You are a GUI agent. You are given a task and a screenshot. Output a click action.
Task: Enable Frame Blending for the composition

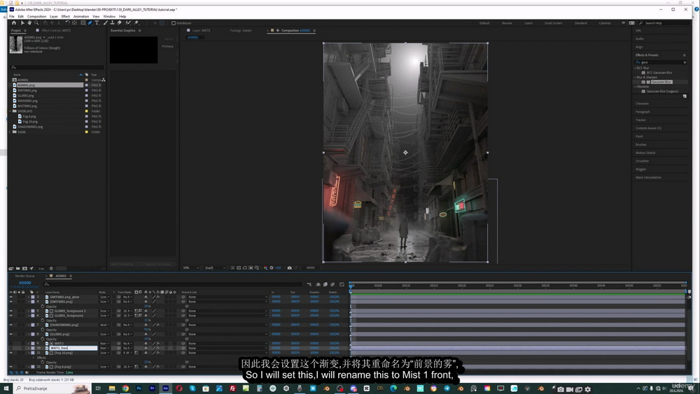pyautogui.click(x=325, y=284)
